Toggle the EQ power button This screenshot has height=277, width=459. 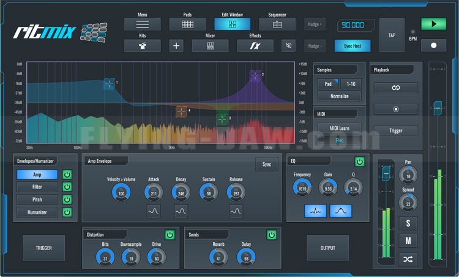360,162
